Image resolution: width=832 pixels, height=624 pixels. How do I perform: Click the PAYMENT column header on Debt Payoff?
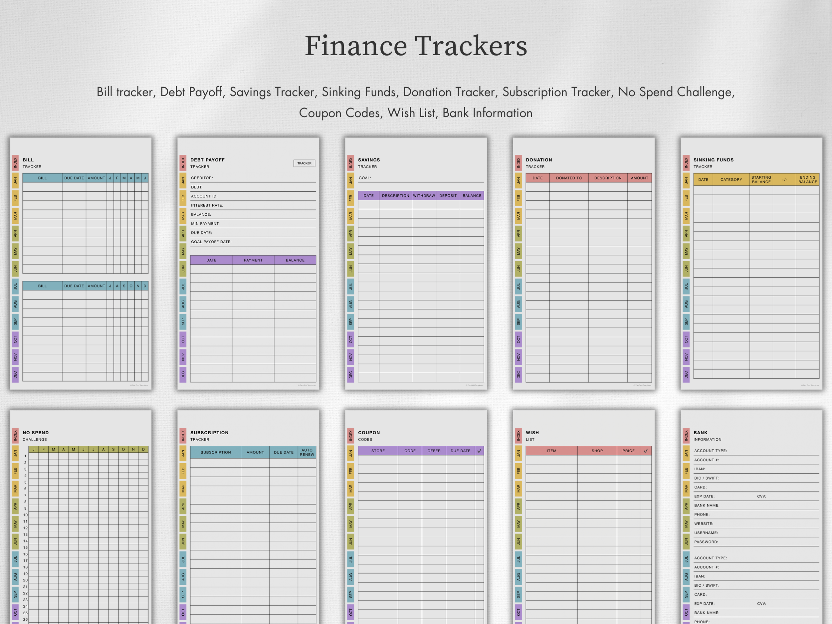click(x=253, y=260)
